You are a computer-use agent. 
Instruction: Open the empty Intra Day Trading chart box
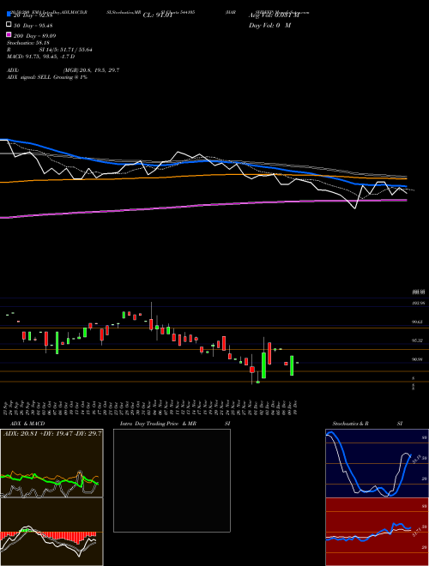pyautogui.click(x=172, y=480)
